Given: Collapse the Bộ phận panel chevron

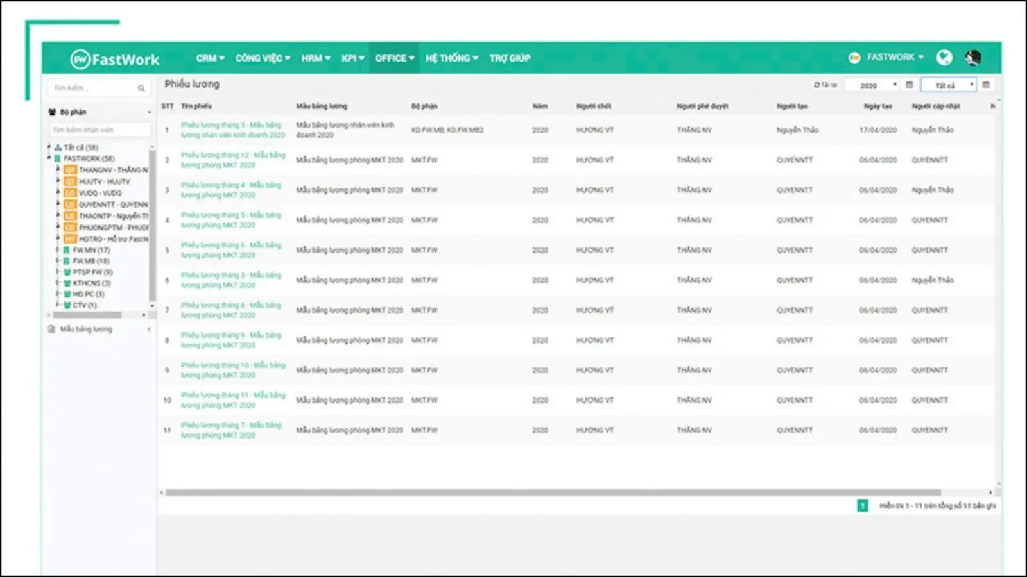Looking at the screenshot, I should coord(149,112).
